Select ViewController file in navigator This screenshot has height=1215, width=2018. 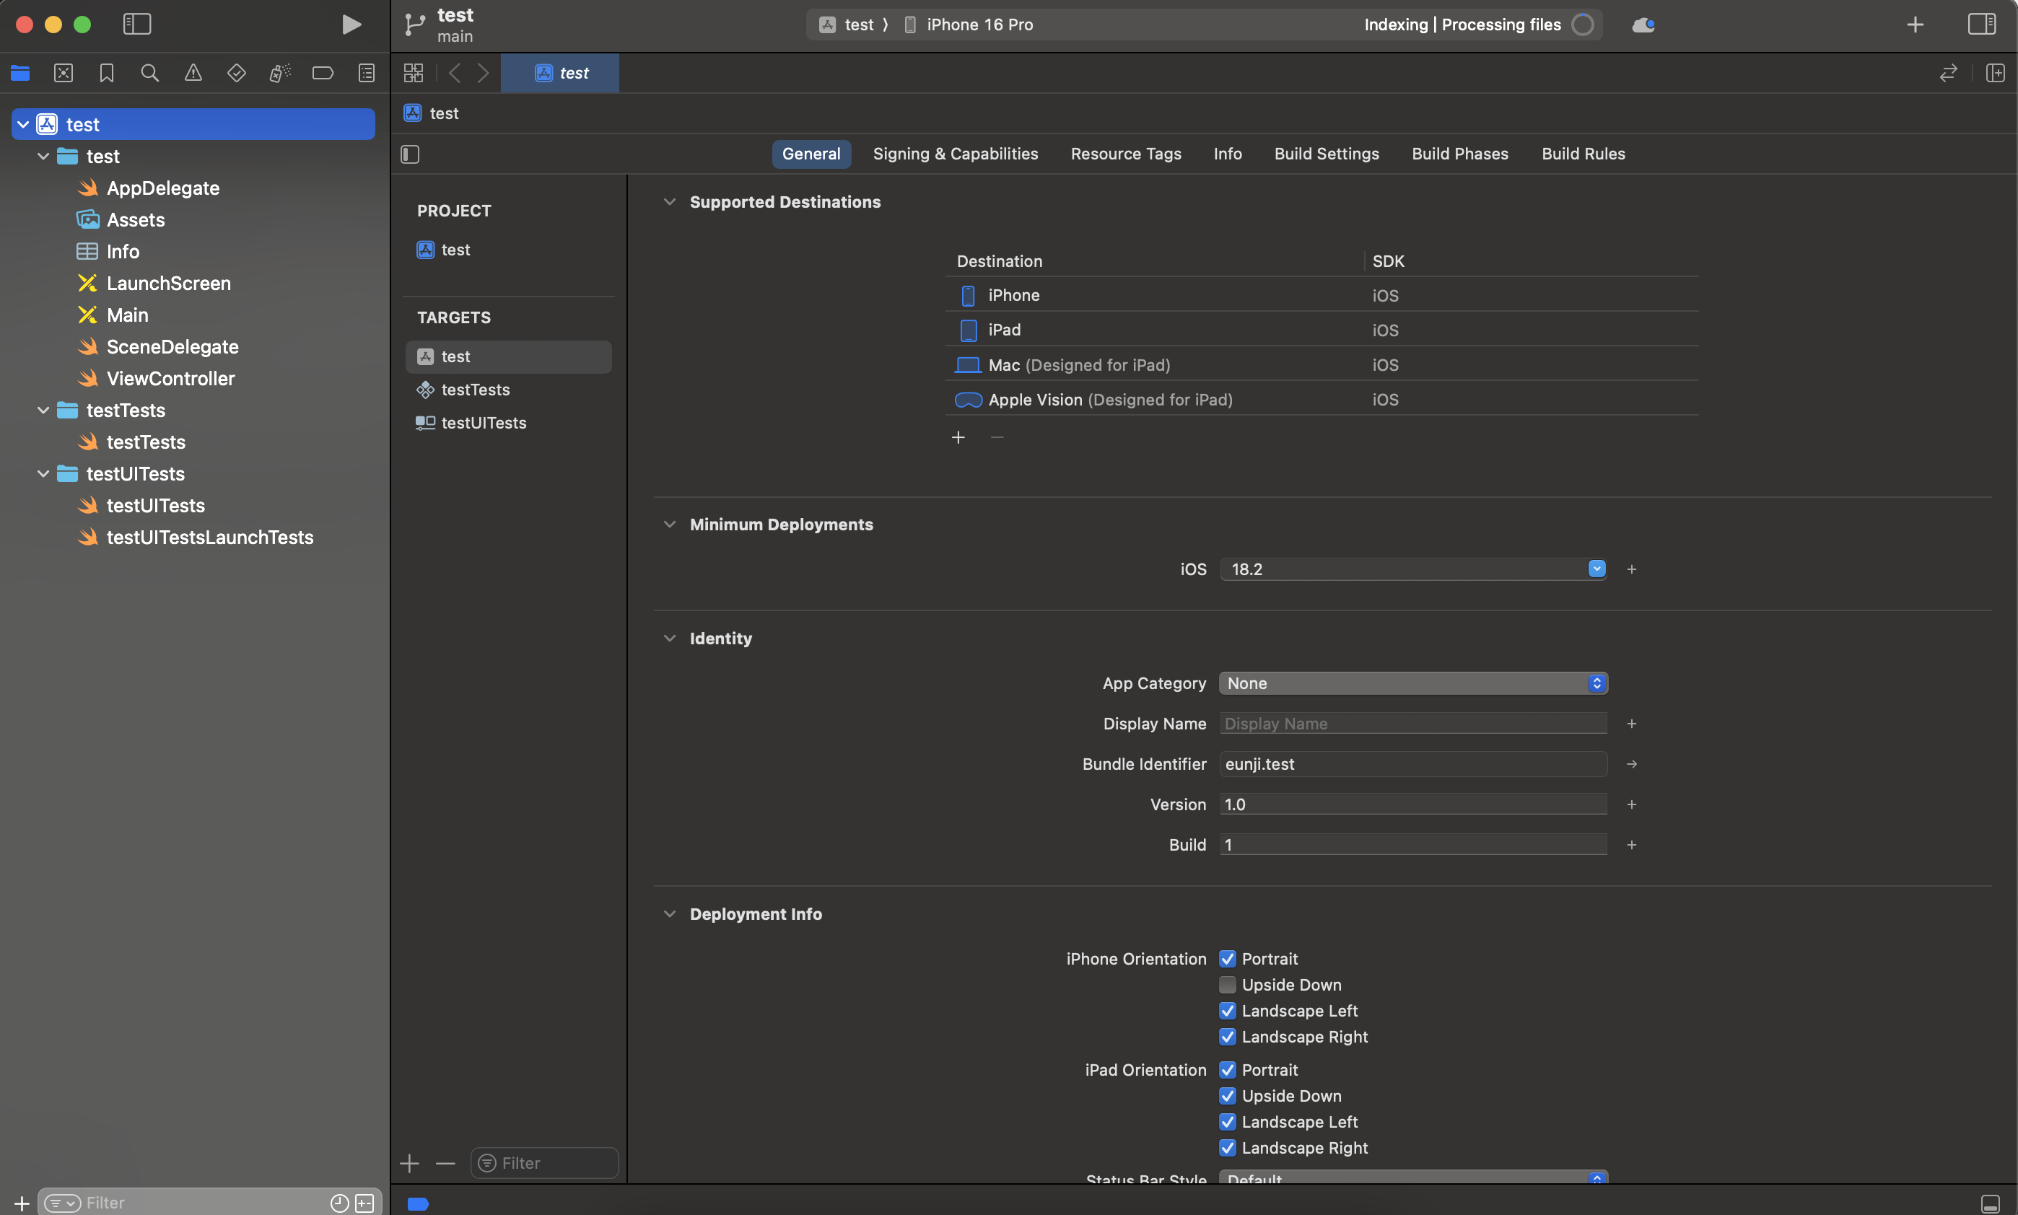pos(170,379)
